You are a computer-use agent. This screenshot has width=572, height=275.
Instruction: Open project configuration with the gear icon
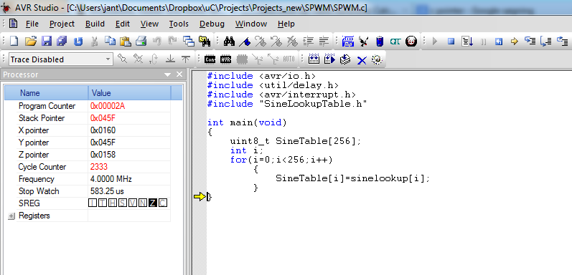tap(378, 59)
